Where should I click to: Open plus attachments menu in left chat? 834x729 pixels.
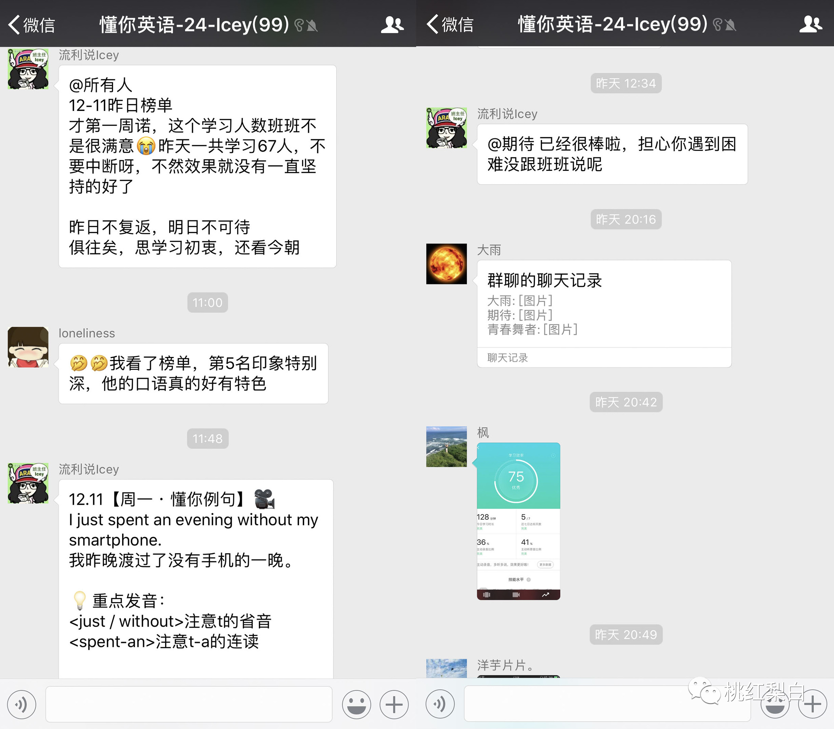(x=394, y=704)
